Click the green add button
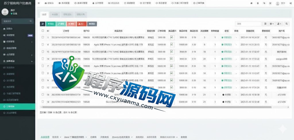294x140 pixels. [51, 24]
